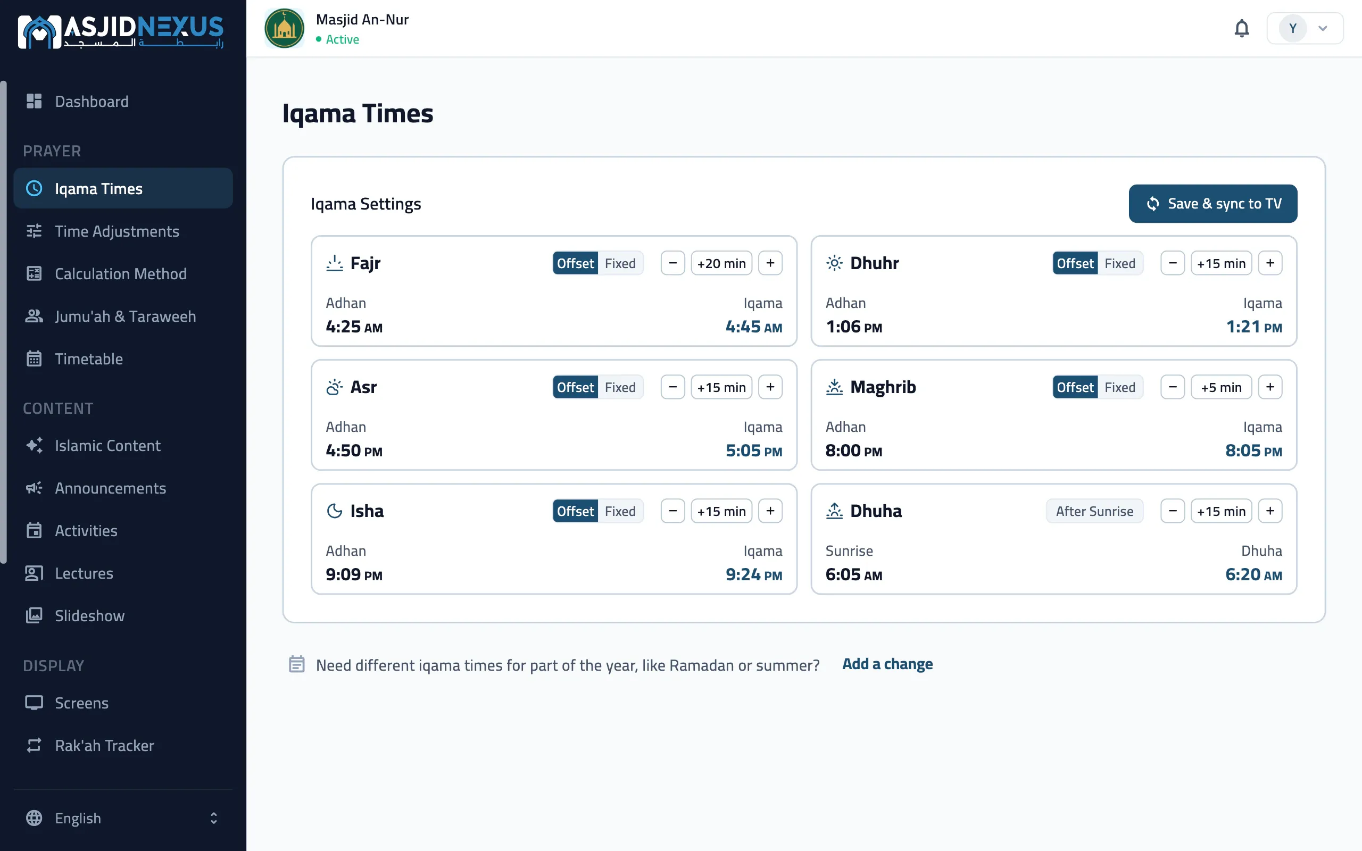This screenshot has width=1362, height=851.
Task: Increase Isha offset with plus button
Action: [x=770, y=511]
